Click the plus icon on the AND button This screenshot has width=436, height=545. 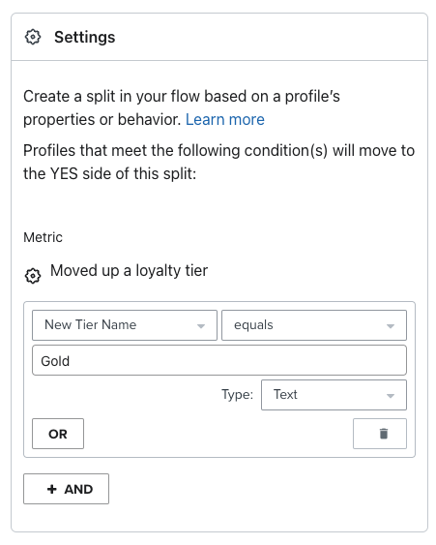(x=52, y=489)
